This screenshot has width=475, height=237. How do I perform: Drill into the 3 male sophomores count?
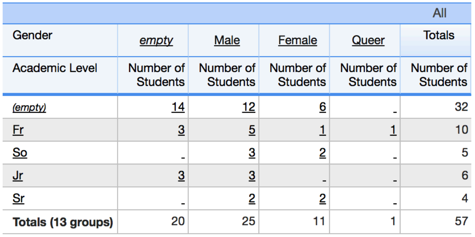[252, 152]
